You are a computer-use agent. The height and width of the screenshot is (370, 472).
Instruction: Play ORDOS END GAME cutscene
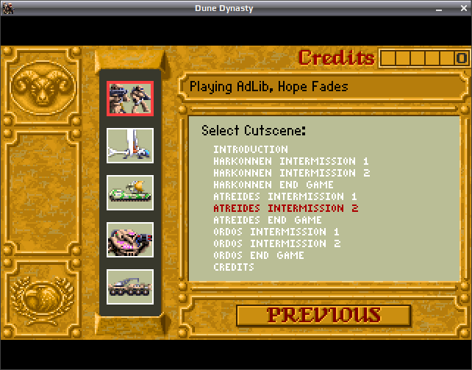click(x=259, y=255)
